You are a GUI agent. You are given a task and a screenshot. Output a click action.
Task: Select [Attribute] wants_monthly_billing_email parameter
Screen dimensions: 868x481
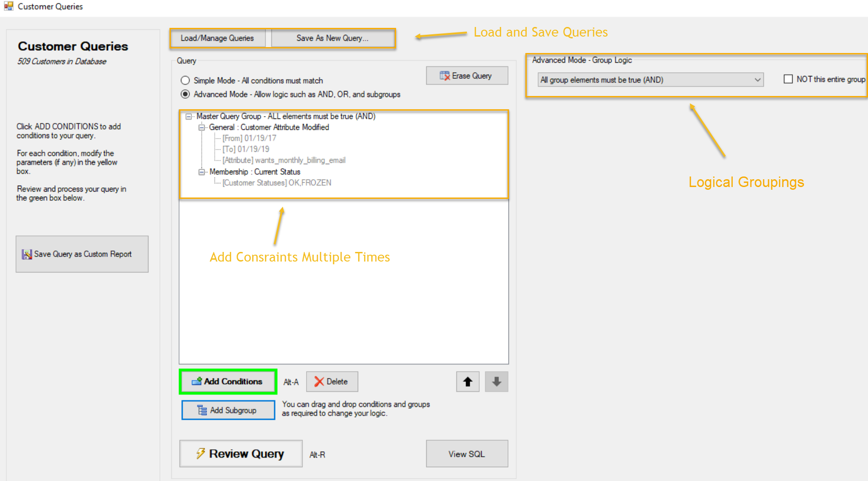click(x=284, y=160)
